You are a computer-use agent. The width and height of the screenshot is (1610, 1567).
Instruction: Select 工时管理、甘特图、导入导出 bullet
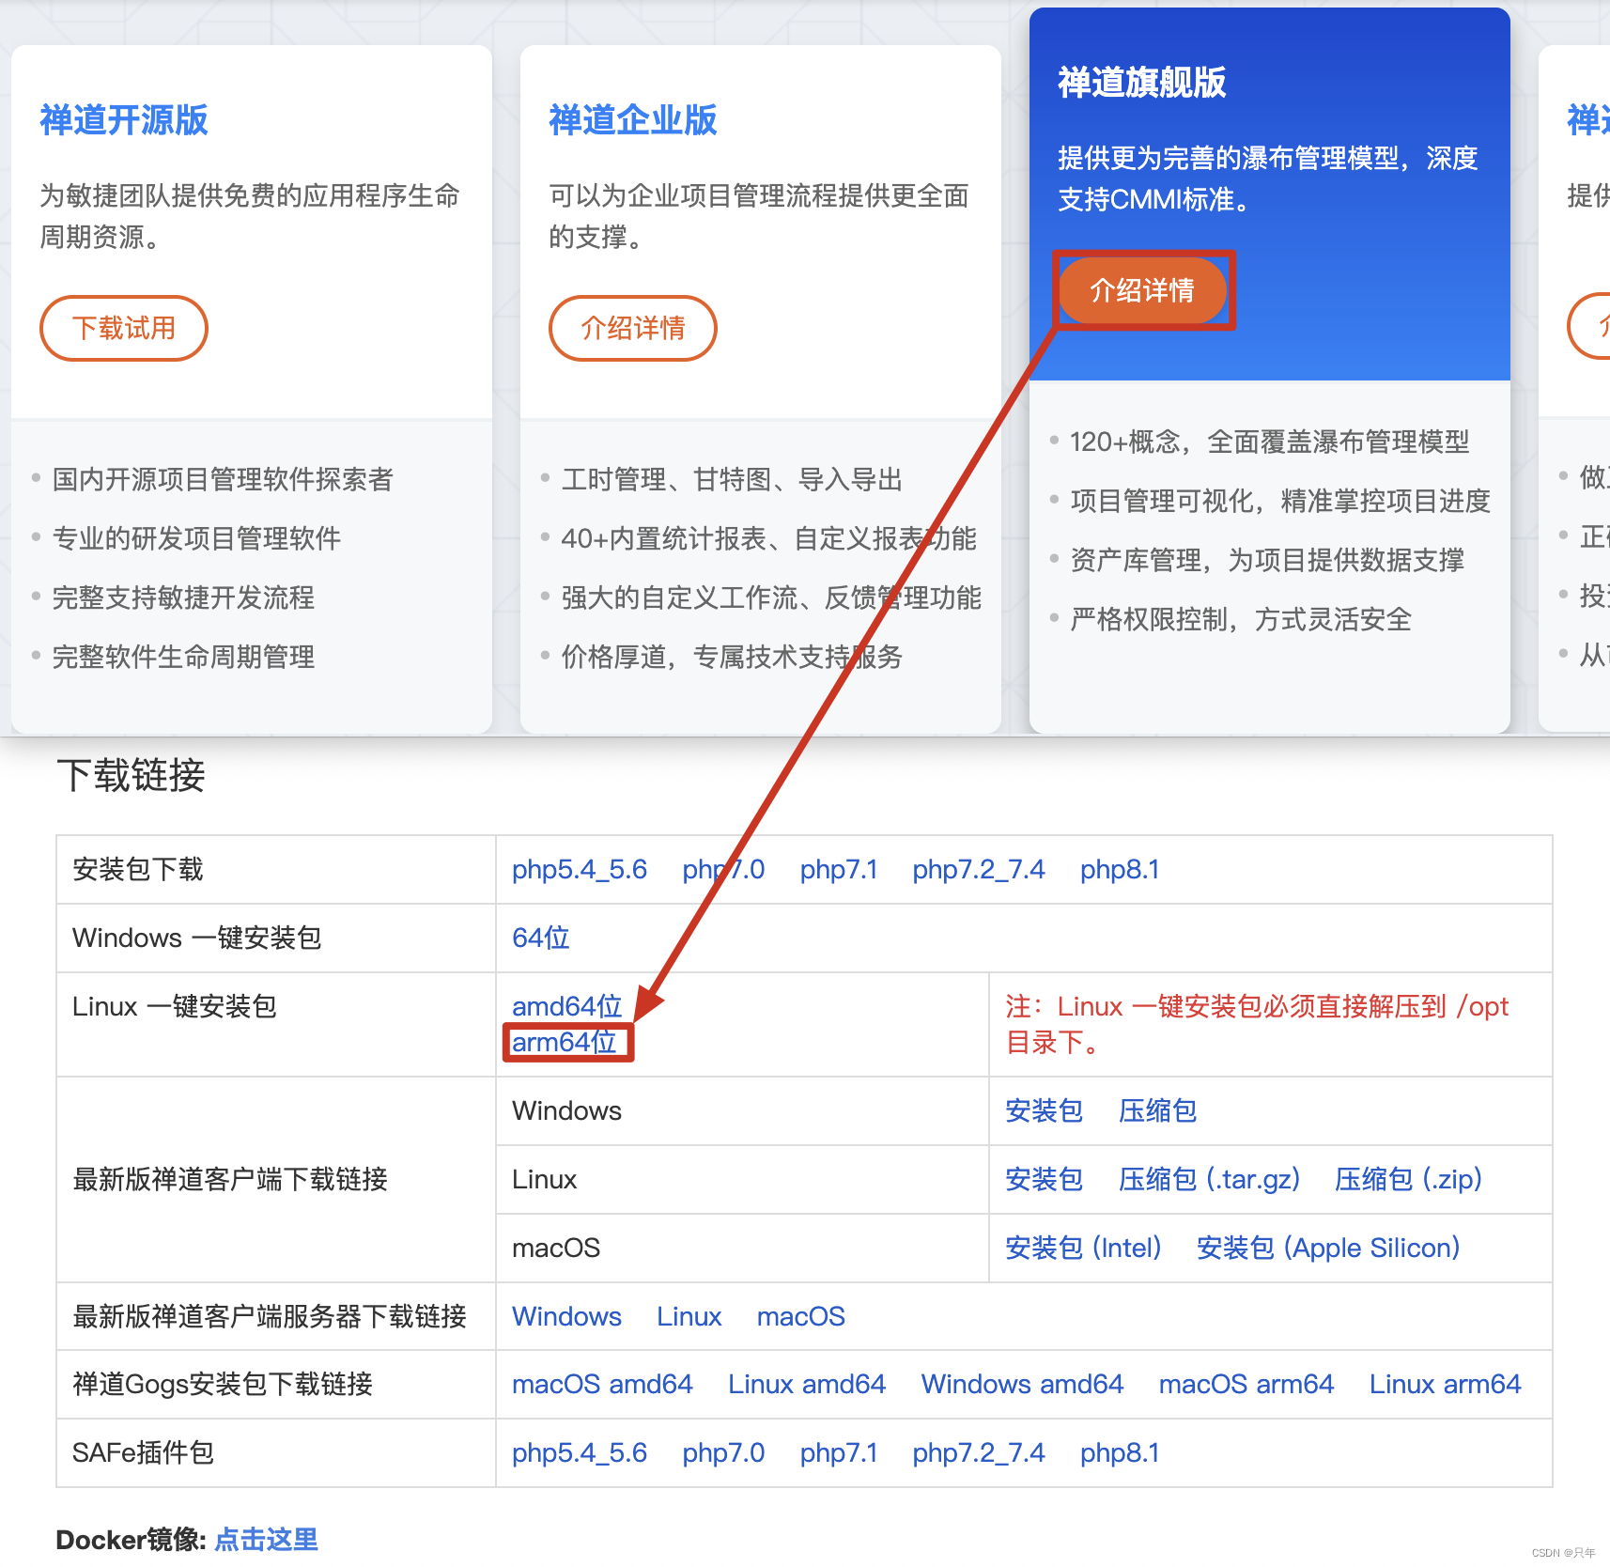tap(732, 479)
